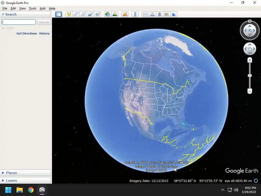The image size is (261, 196).
Task: Click the Imagery Date status text
Action: (x=149, y=181)
